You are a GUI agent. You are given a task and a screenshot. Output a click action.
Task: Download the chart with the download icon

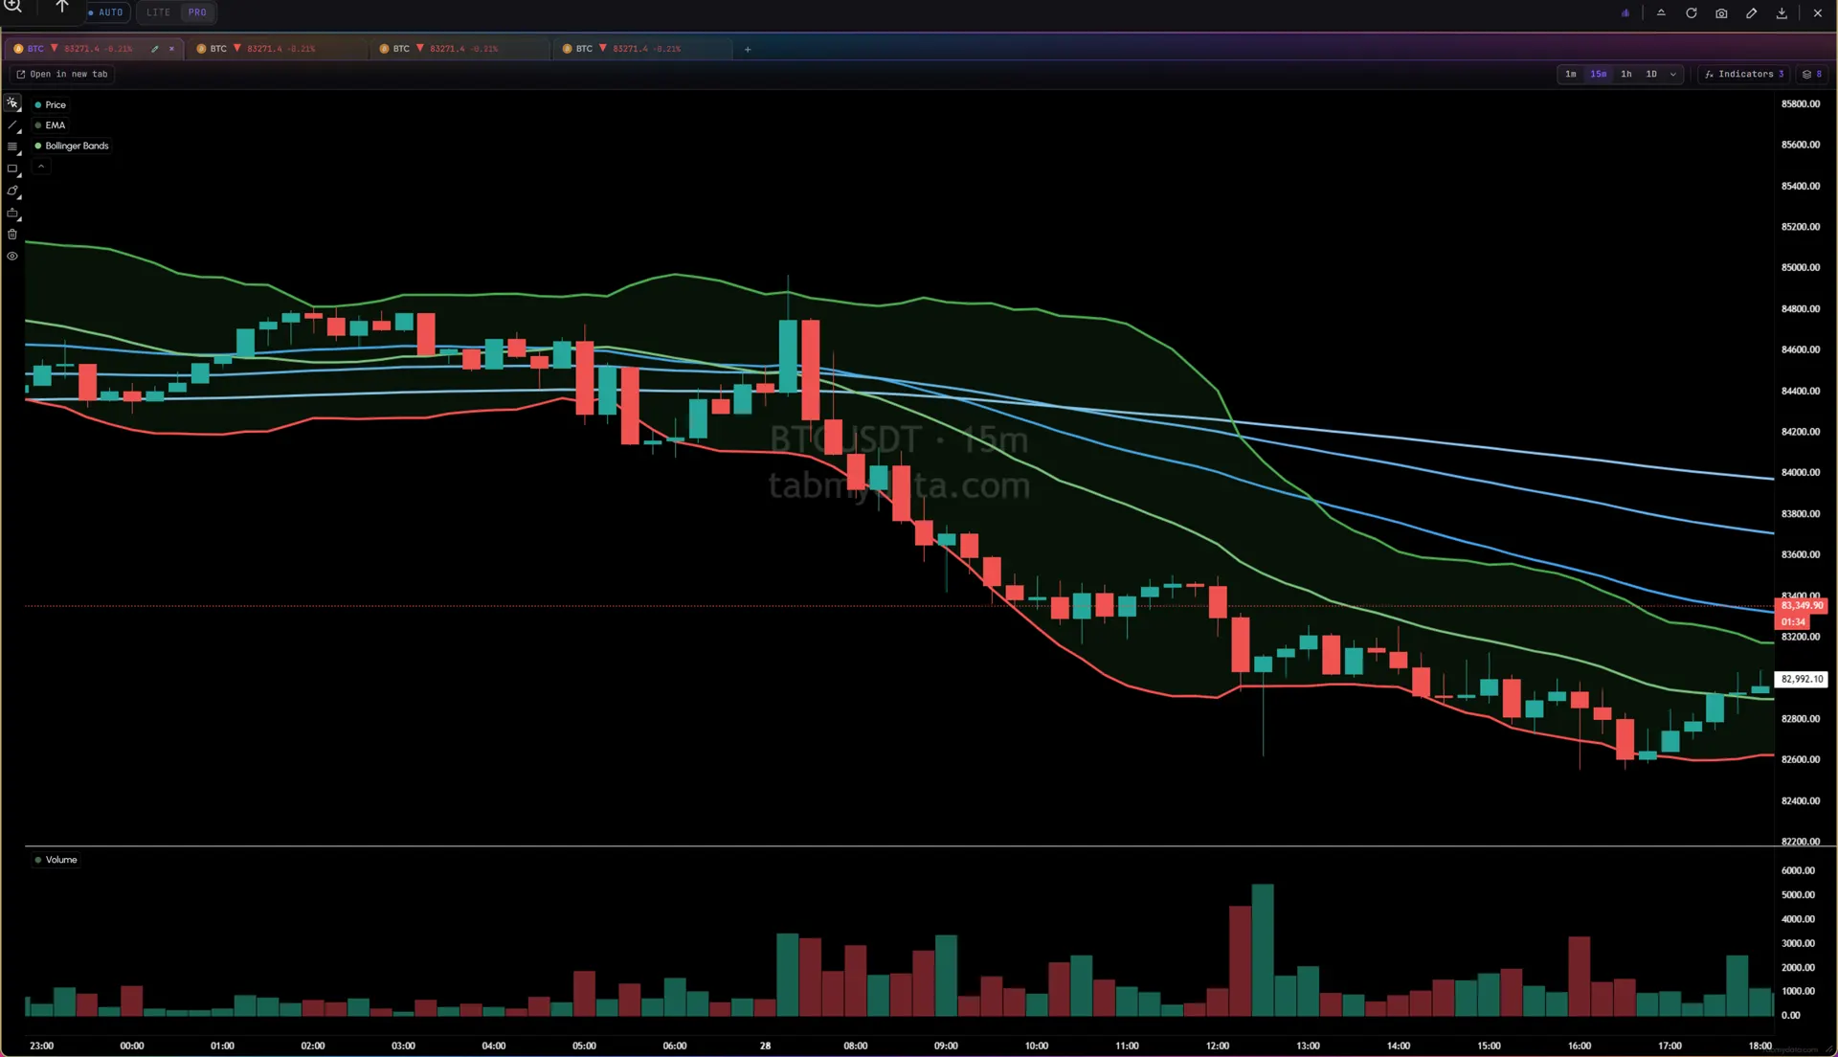click(1782, 13)
